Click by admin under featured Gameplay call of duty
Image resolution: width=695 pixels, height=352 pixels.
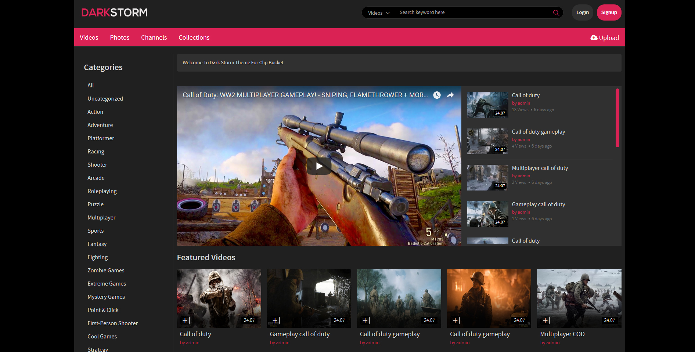pos(280,343)
